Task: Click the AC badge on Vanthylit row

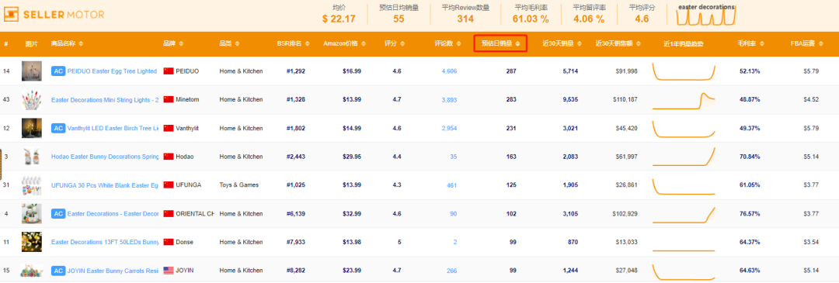Action: coord(57,128)
